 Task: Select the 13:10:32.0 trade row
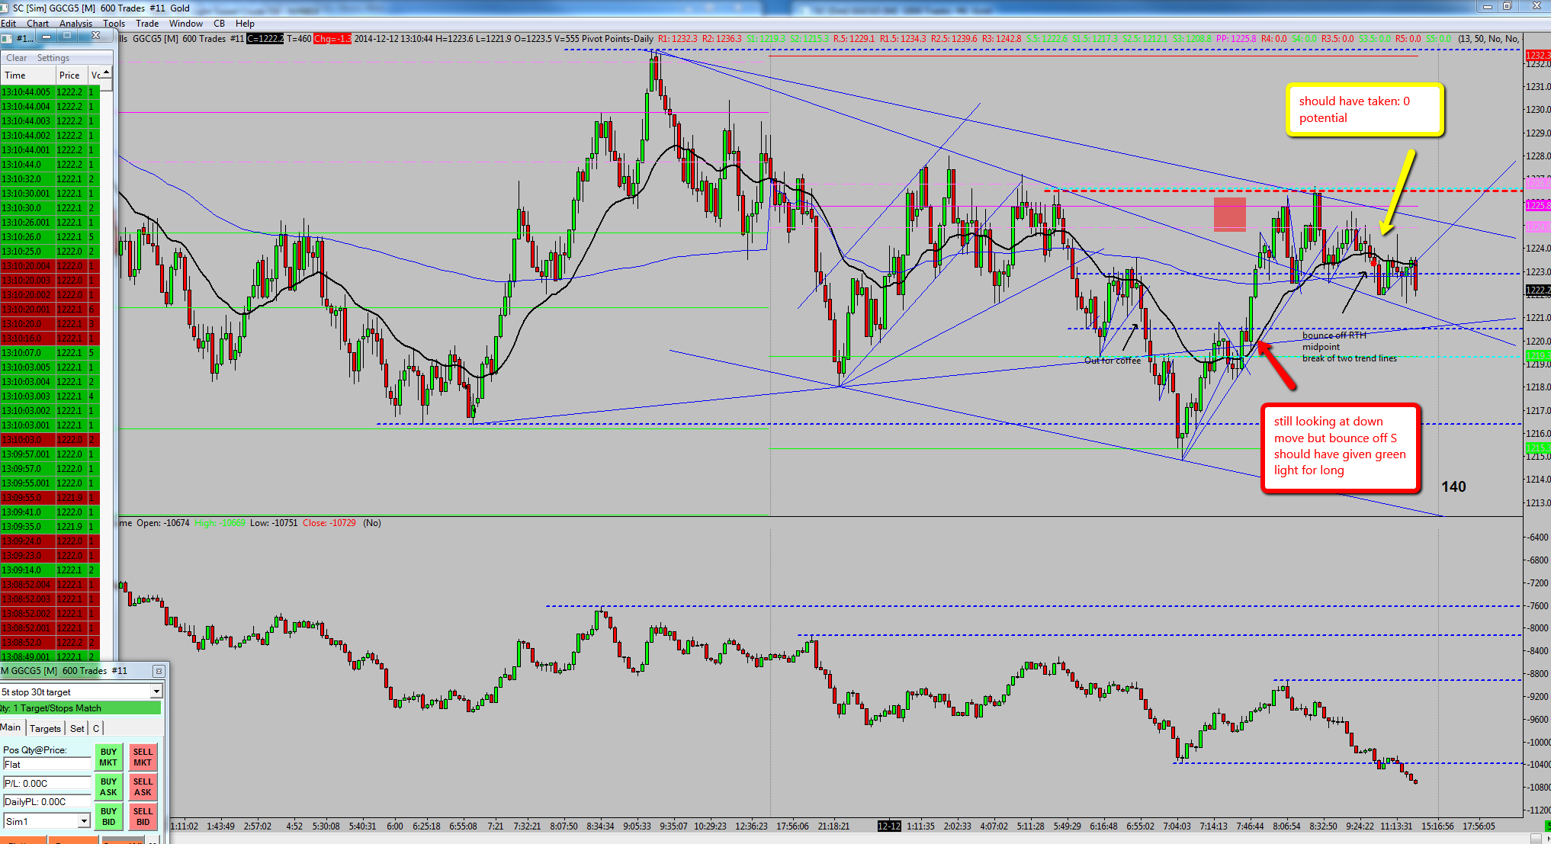50,179
